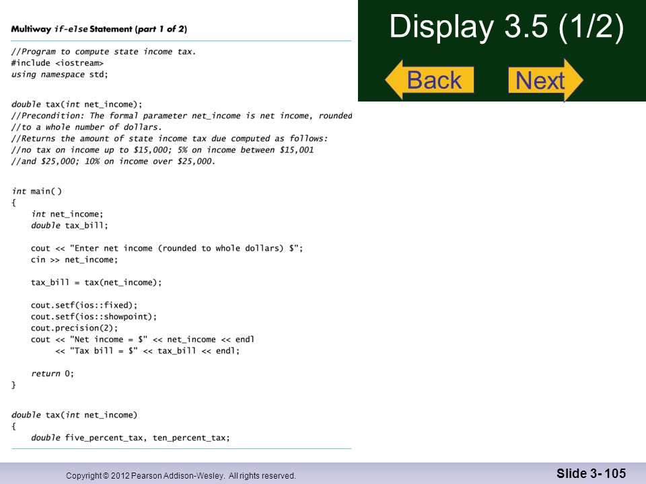Click the declaration 'double tax_bill;'
This screenshot has height=484, width=646.
click(x=69, y=226)
